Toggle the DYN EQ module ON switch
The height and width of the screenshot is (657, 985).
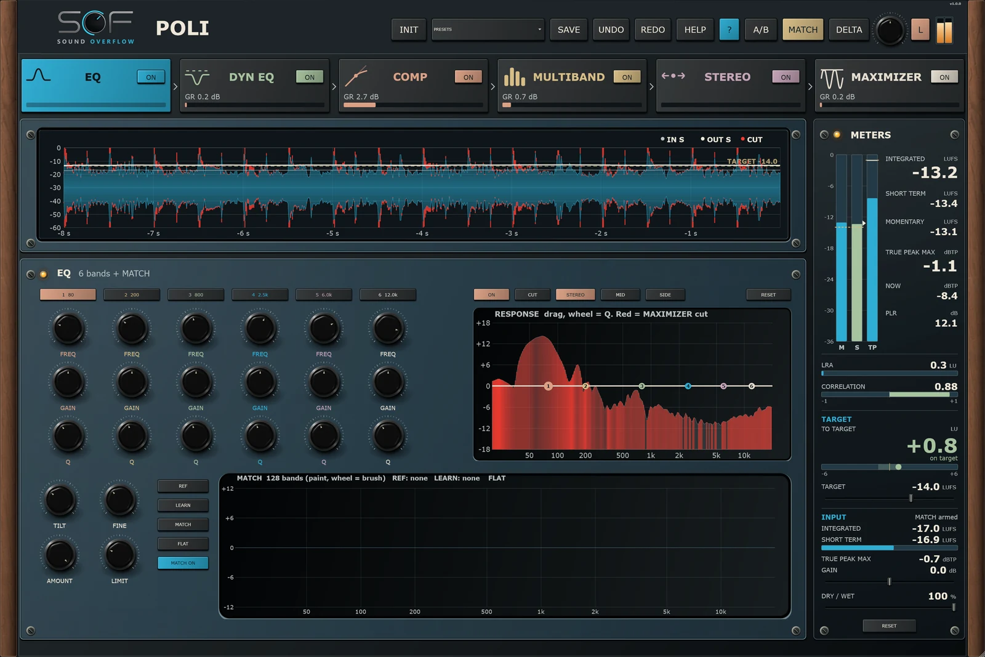tap(310, 77)
